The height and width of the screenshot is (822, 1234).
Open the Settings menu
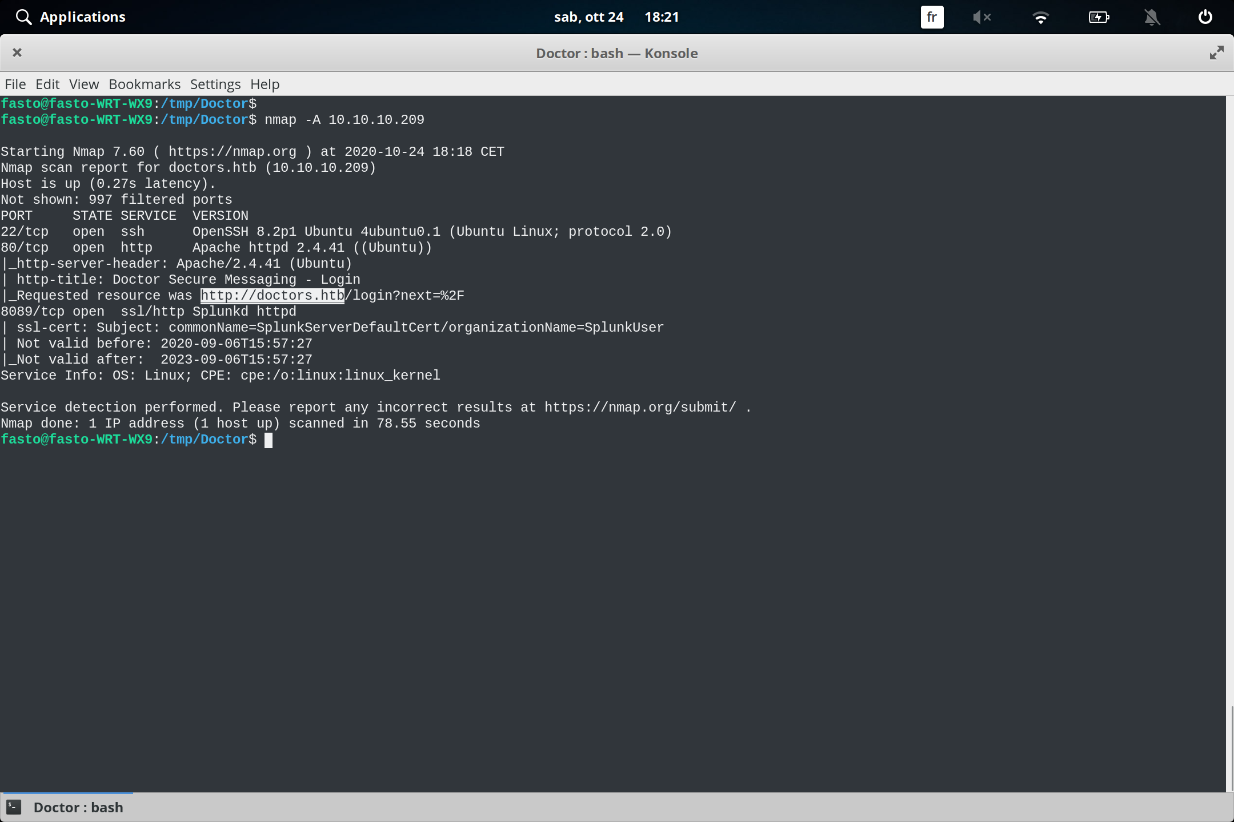pos(215,84)
